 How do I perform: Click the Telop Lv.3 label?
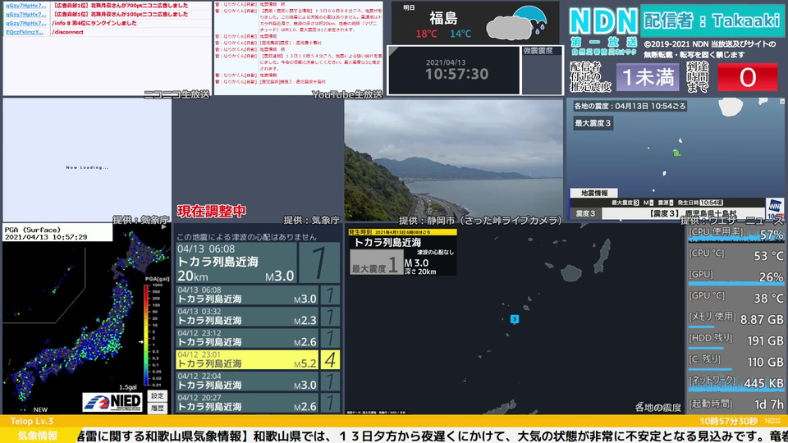pos(32,421)
